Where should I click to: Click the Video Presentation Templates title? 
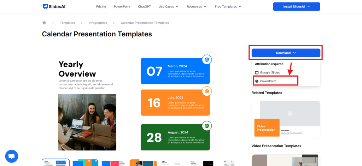pos(276,146)
